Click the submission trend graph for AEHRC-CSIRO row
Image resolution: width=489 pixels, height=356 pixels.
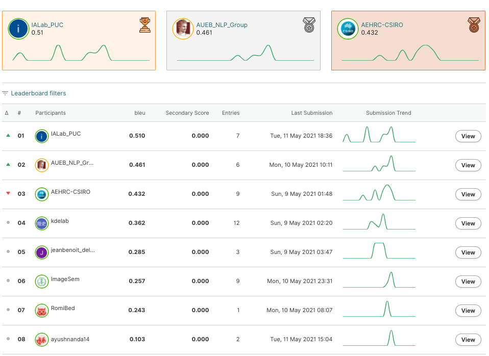tap(379, 193)
